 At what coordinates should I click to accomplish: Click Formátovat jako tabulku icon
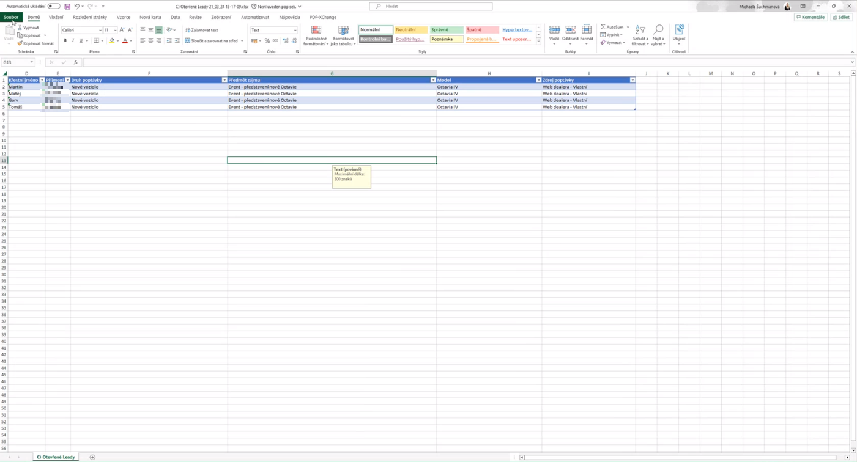pyautogui.click(x=343, y=30)
